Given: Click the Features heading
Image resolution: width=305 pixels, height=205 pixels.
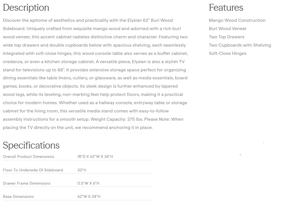Looking at the screenshot, I should (226, 8).
